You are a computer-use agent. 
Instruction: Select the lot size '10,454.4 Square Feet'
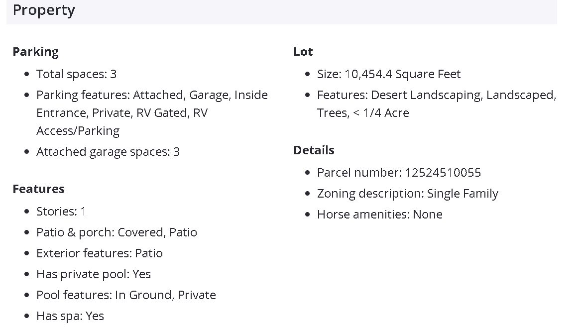[402, 74]
